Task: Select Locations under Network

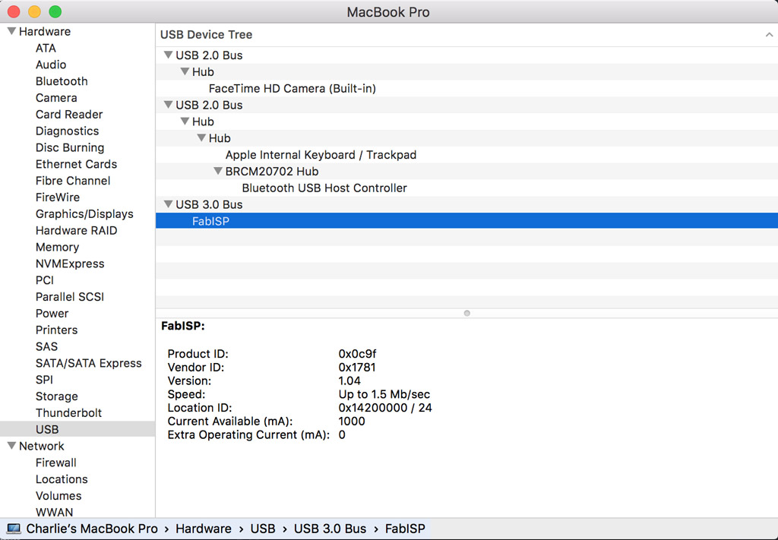Action: pyautogui.click(x=62, y=479)
